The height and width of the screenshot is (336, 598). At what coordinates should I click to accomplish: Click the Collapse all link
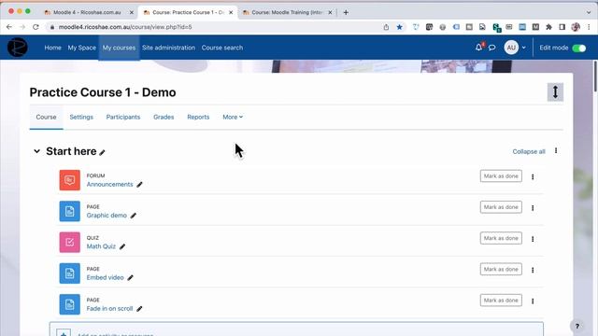(529, 151)
